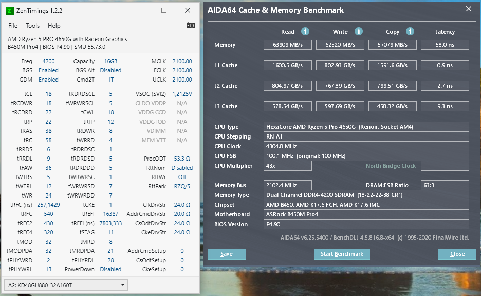
Task: Click the BGS Alt value Disabled
Action: [110, 70]
